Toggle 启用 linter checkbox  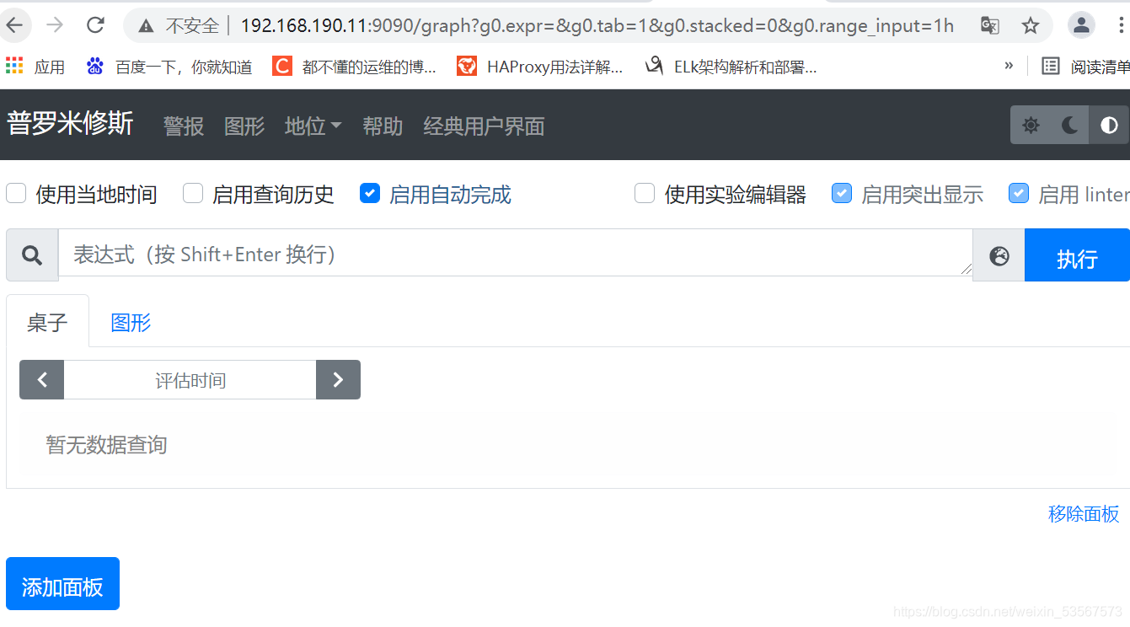click(1019, 193)
